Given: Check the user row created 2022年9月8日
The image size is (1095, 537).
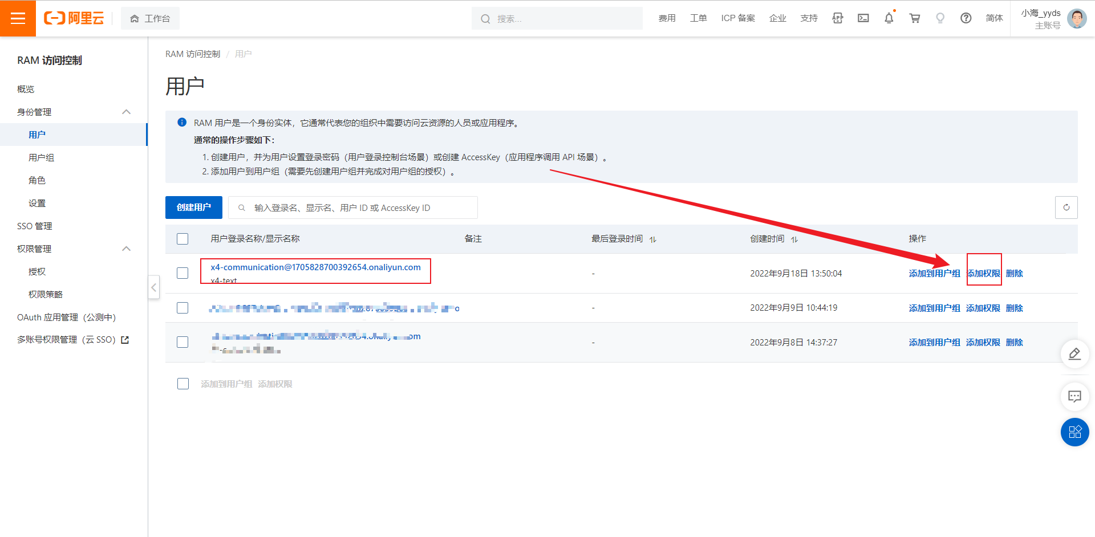Looking at the screenshot, I should (182, 342).
